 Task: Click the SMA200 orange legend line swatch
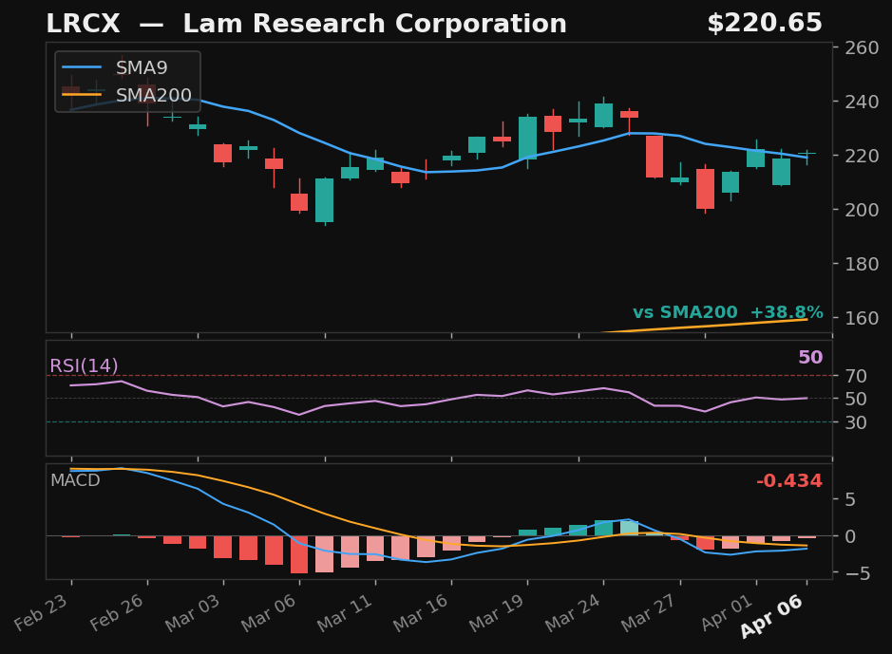[82, 95]
